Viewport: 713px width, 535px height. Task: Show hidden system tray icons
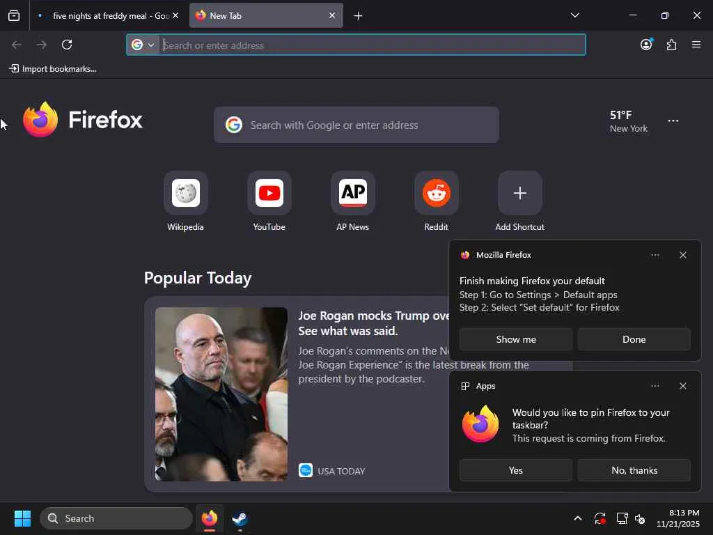coord(578,518)
